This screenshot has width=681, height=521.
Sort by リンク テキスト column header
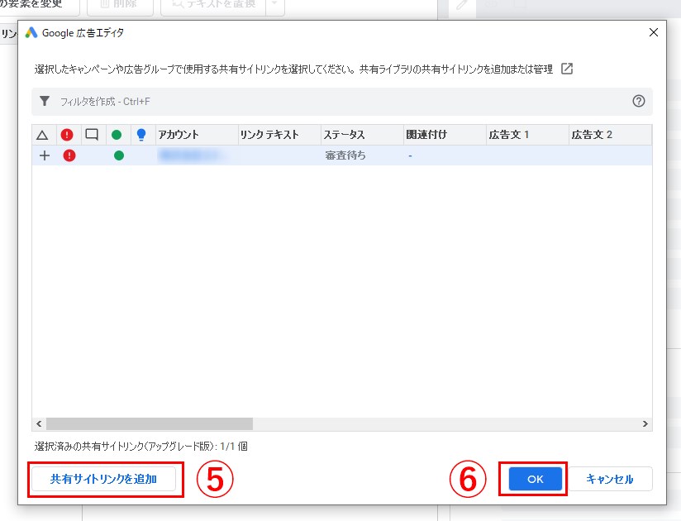pyautogui.click(x=278, y=135)
